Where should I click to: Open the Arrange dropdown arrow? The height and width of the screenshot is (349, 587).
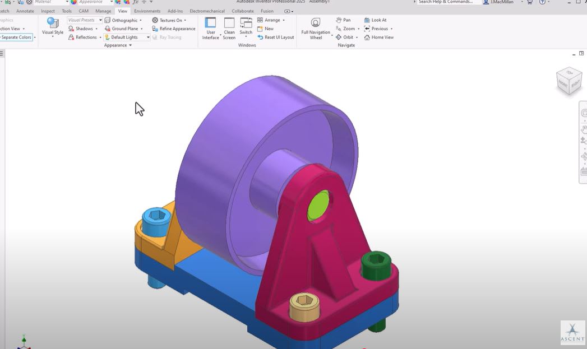(x=284, y=20)
